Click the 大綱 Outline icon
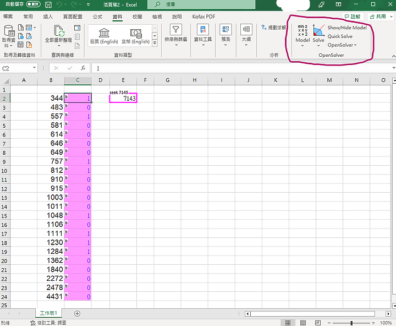 tap(246, 30)
